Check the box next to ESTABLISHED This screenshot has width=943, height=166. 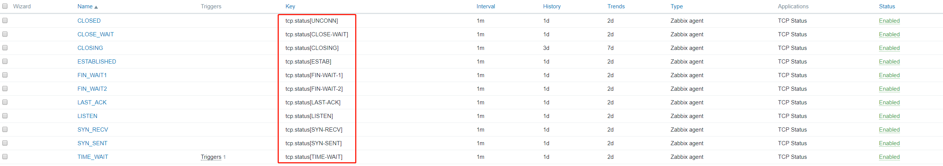coord(5,62)
